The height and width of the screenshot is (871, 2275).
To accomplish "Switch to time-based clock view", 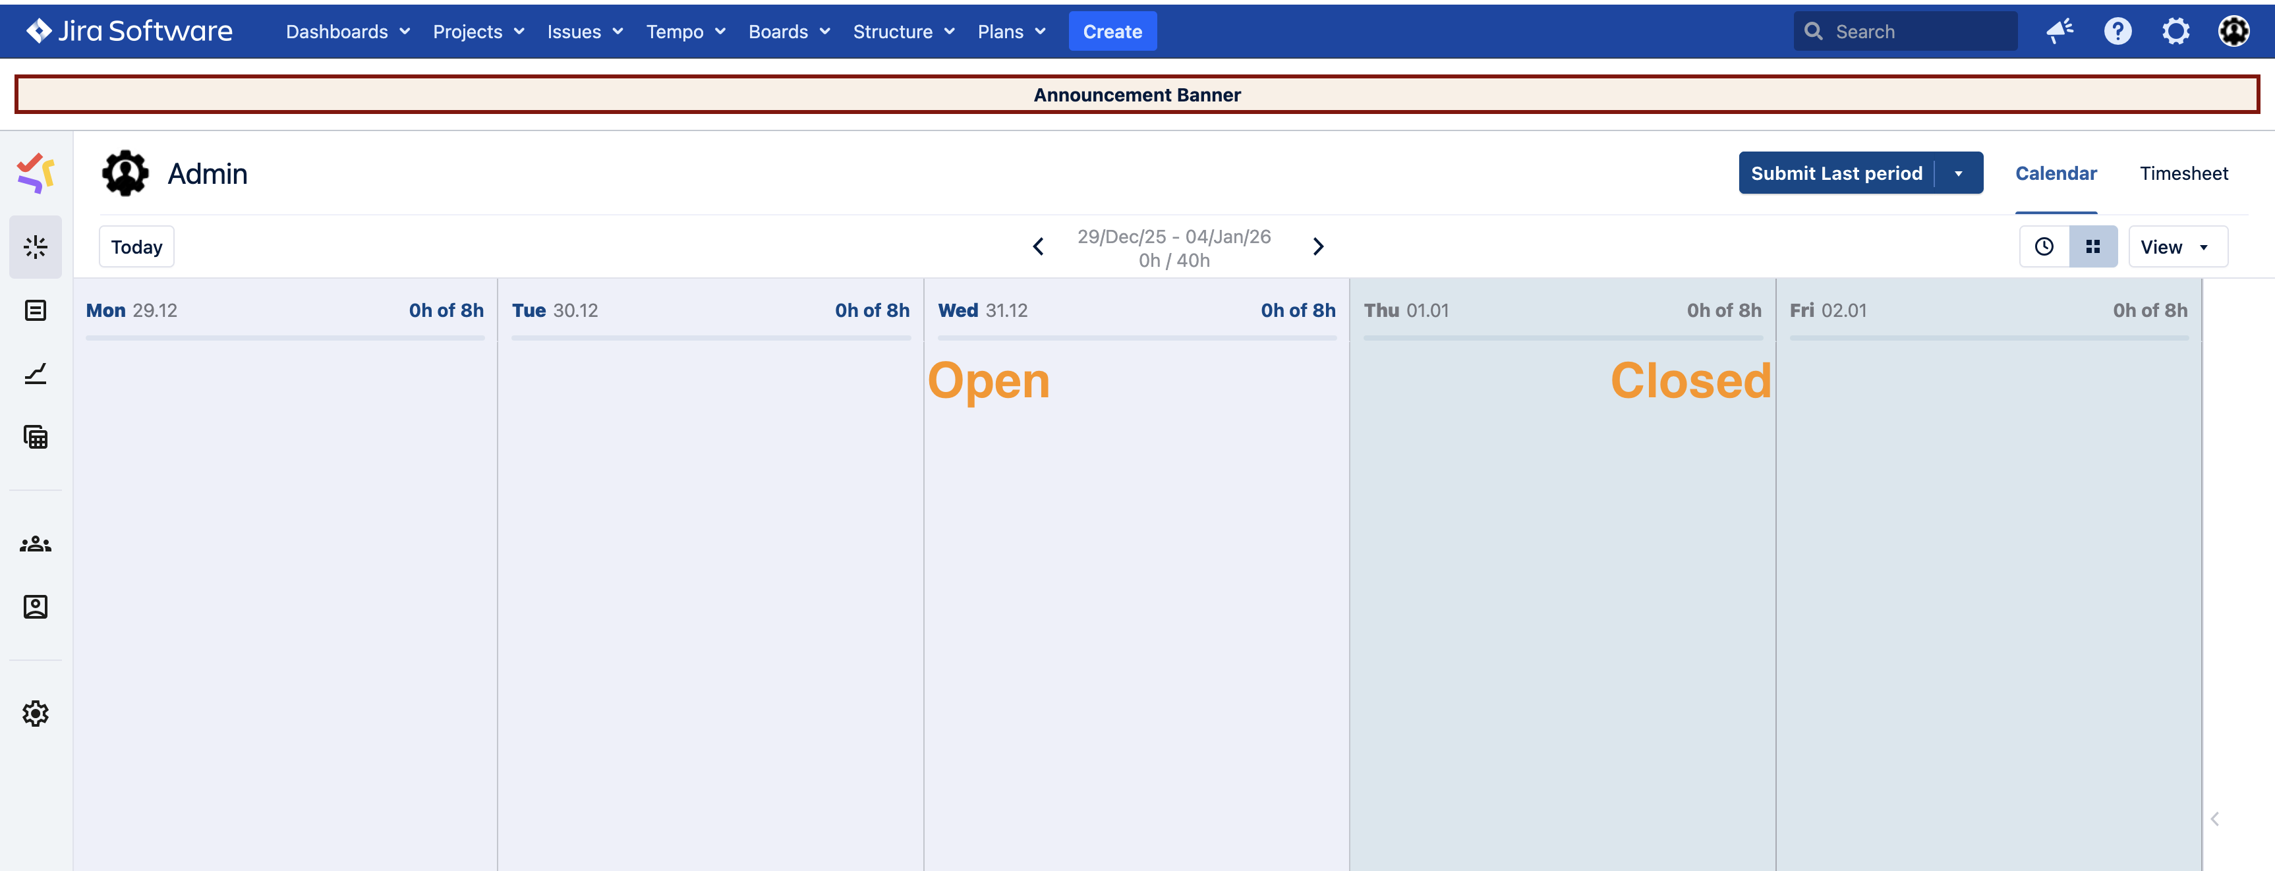I will (2044, 247).
